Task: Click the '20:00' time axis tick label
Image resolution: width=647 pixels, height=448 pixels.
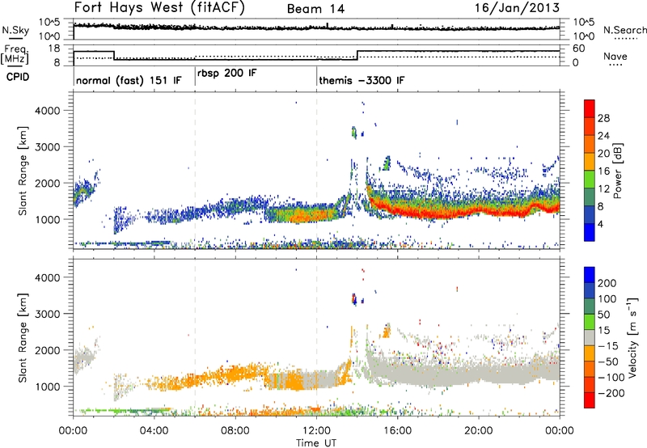Action: pos(479,431)
